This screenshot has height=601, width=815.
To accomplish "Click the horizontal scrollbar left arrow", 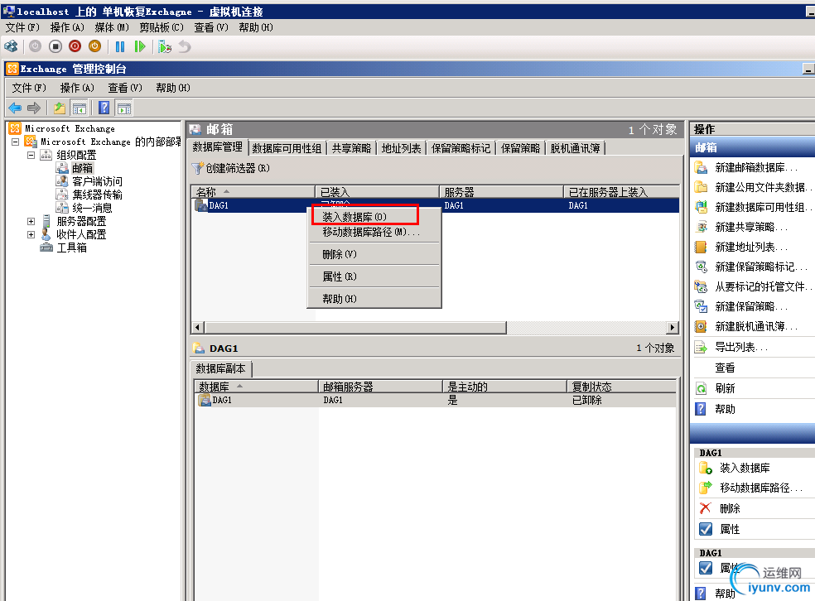I will click(197, 327).
